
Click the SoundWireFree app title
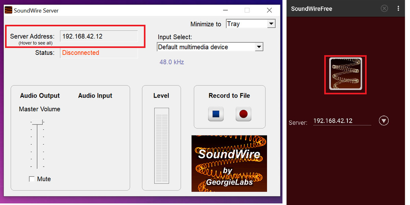coord(311,9)
